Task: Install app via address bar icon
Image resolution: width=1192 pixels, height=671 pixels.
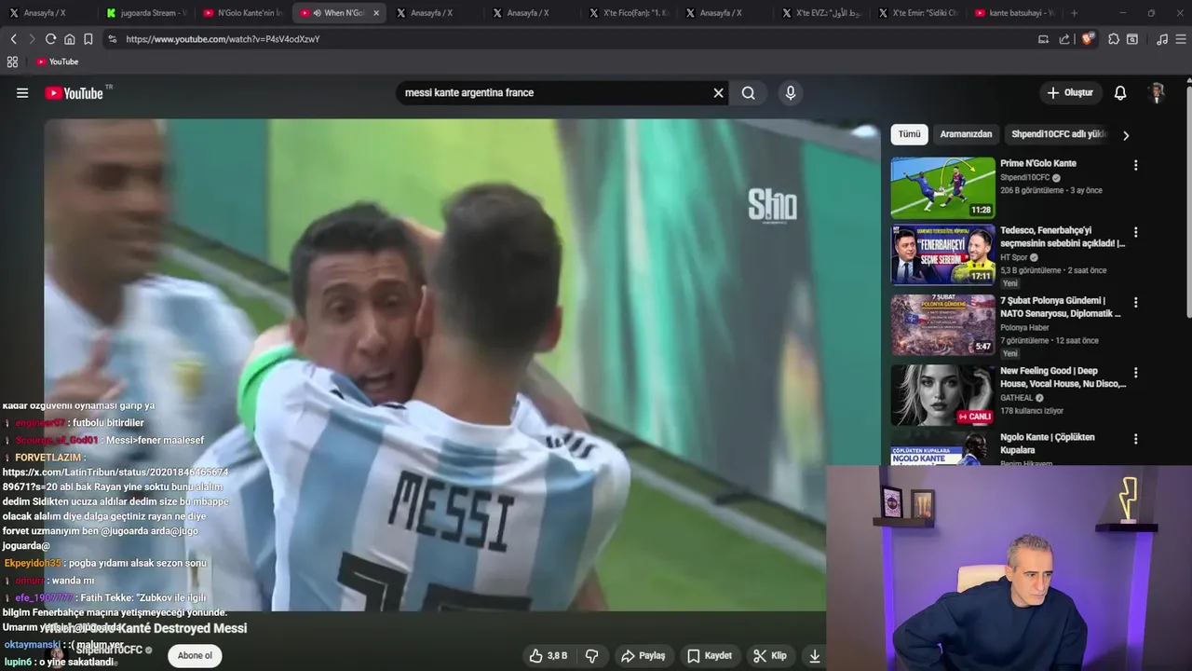Action: [x=1043, y=39]
